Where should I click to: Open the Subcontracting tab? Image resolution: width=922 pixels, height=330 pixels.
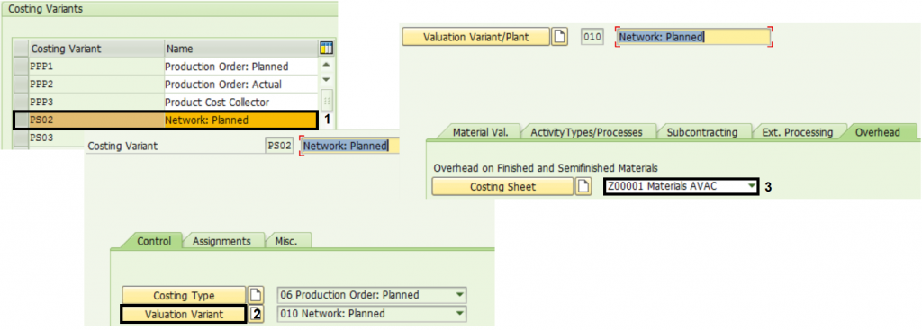click(x=702, y=132)
